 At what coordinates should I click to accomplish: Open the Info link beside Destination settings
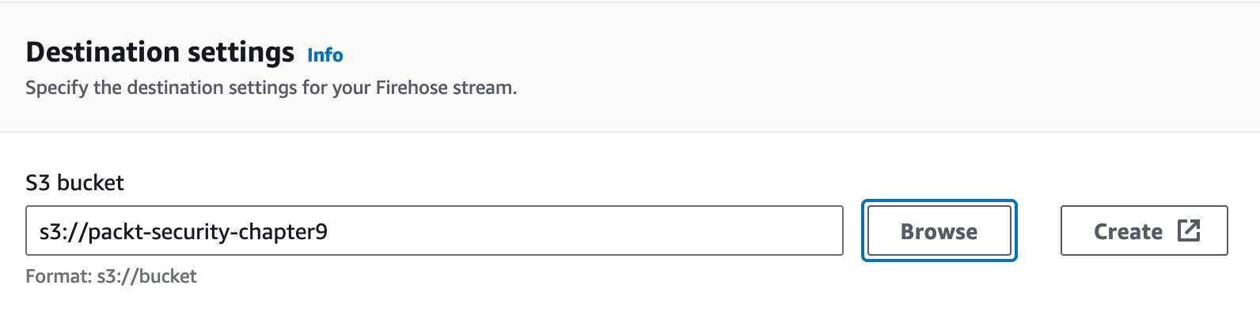325,55
